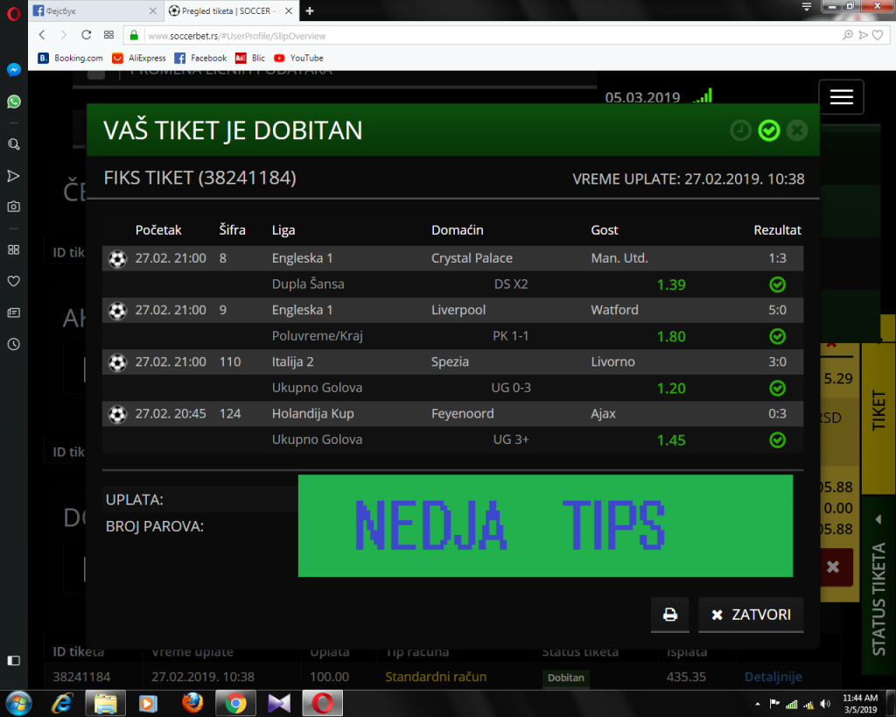Open Chrome from the taskbar

235,703
